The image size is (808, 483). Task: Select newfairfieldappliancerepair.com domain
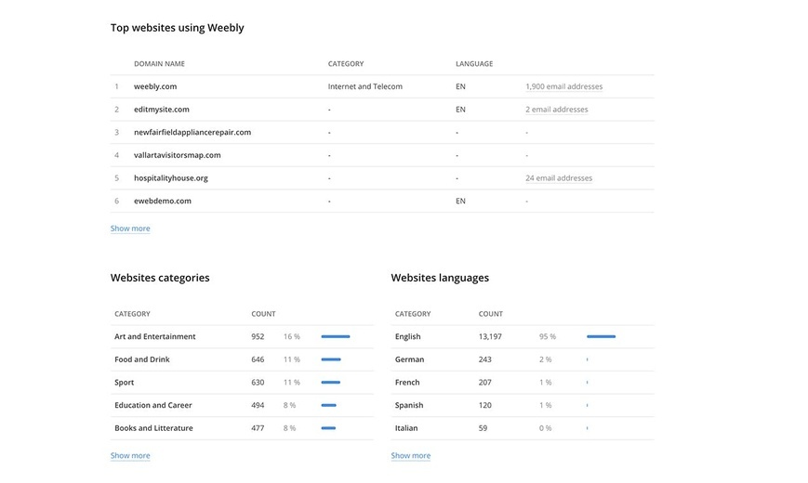coord(192,132)
